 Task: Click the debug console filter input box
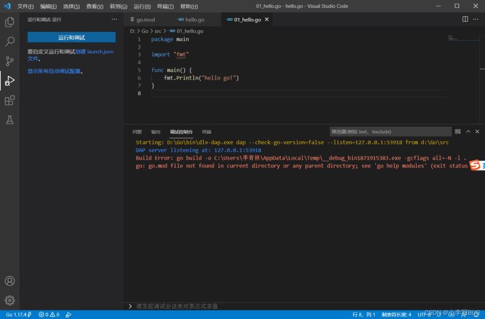(390, 132)
